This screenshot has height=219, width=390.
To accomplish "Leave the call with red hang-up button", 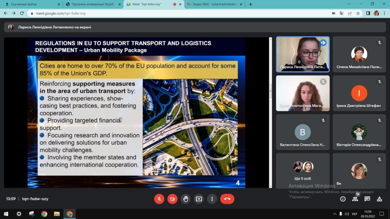I will tap(227, 199).
